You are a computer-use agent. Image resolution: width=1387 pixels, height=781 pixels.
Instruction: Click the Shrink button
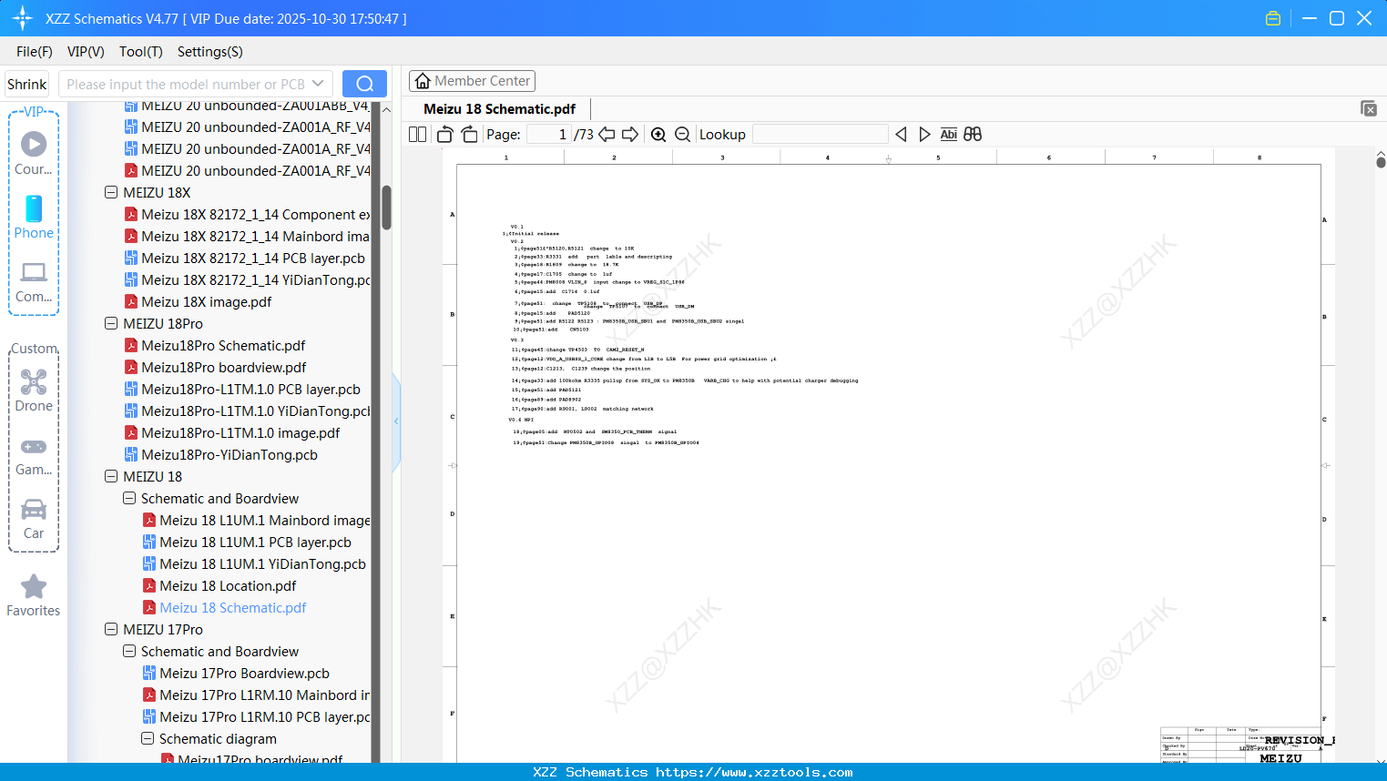click(27, 84)
